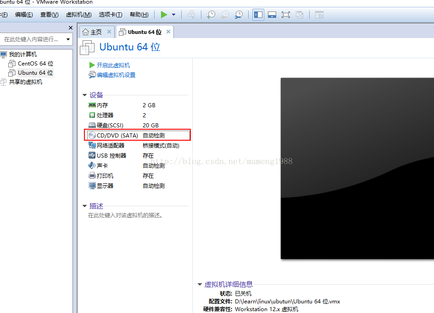Screen dimensions: 434x313
Task: Click the 已关机 status text
Action: coord(243,293)
